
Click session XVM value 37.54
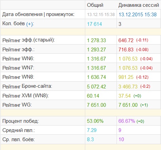coord(125,96)
